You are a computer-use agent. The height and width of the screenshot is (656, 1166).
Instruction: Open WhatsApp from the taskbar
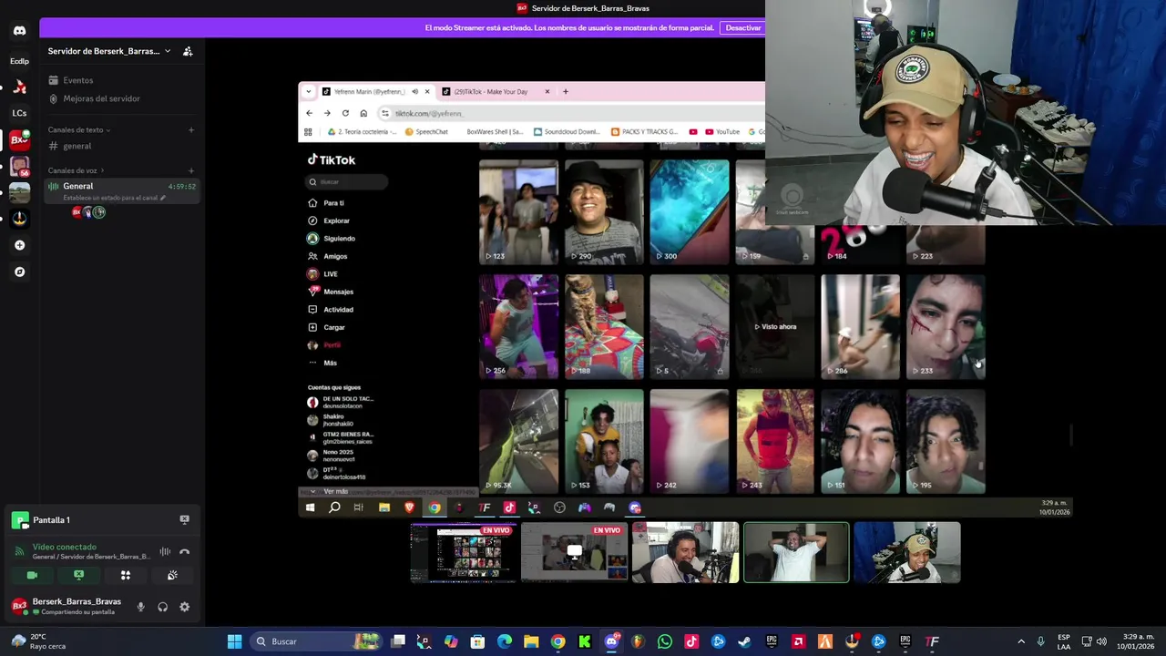(665, 641)
